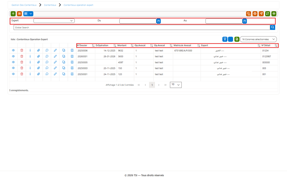Show info for row 20250001
The image size is (287, 179).
(x=30, y=74)
